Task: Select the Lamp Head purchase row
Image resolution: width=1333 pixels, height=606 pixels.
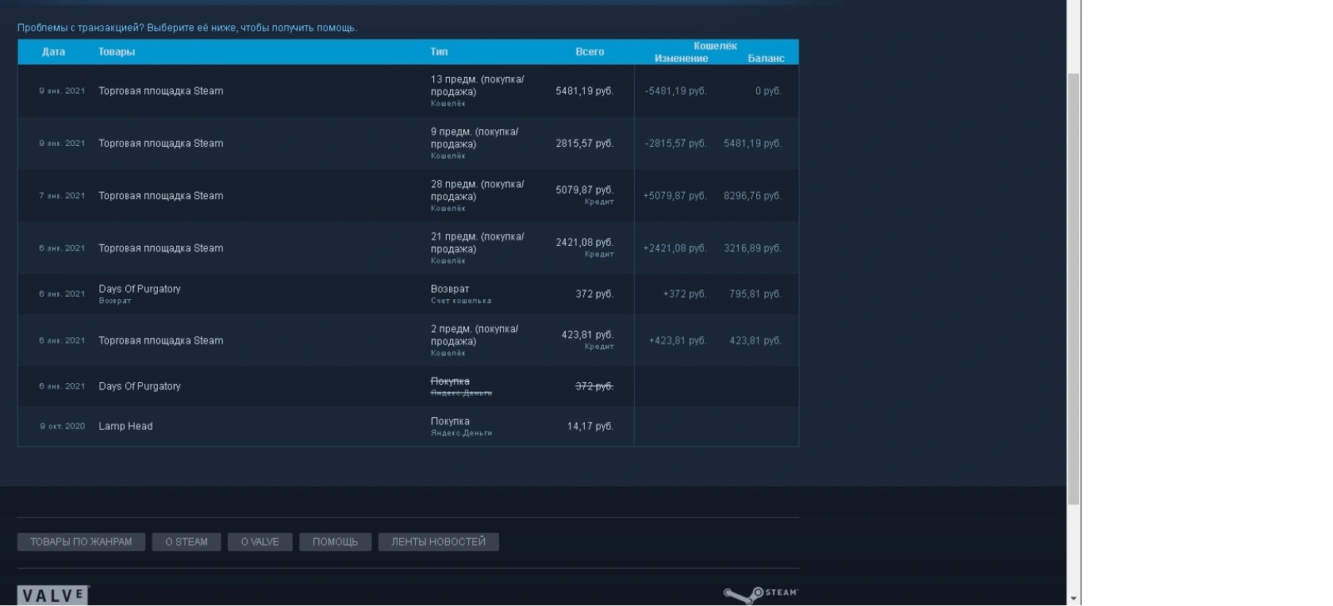Action: [x=408, y=426]
